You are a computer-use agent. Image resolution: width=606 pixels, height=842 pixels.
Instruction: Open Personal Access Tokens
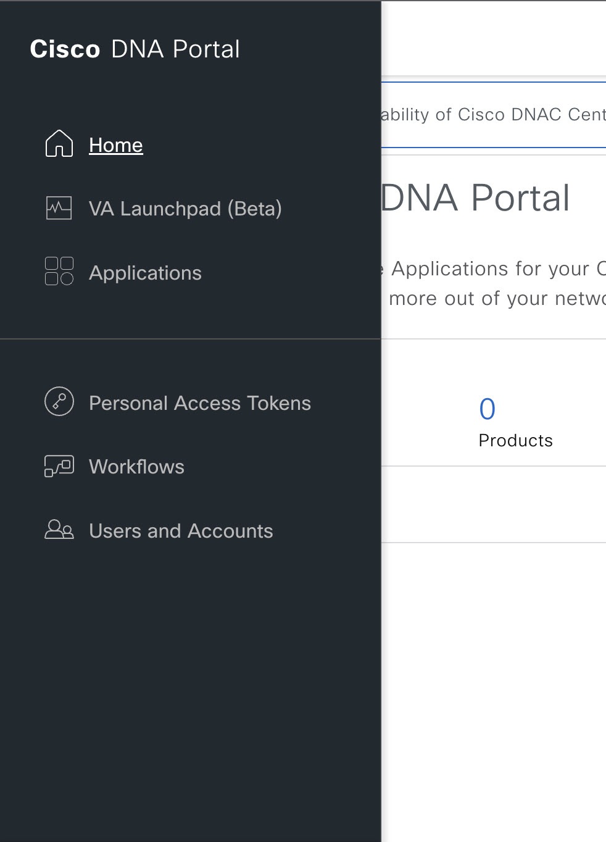(200, 403)
